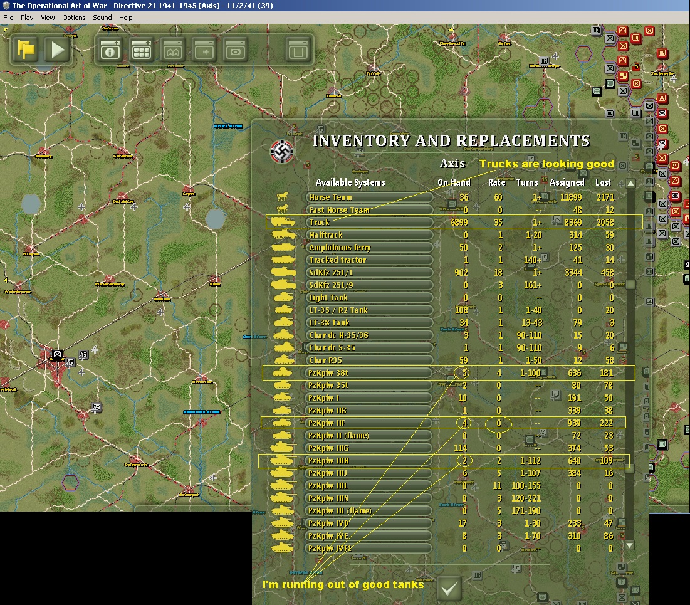This screenshot has width=690, height=605.
Task: Select the PzKpfw III (flame) row
Action: tap(369, 511)
